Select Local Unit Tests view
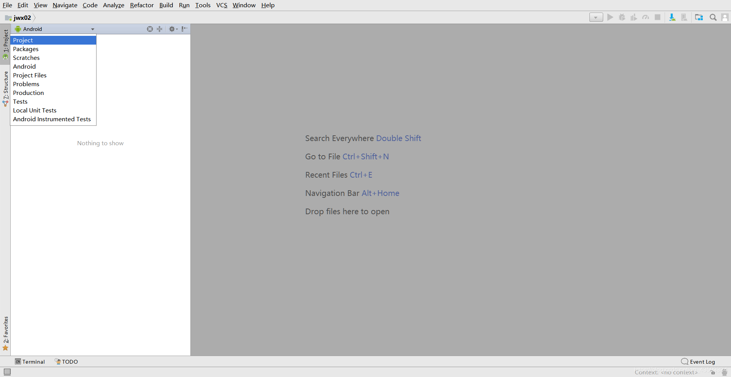 (x=53, y=110)
